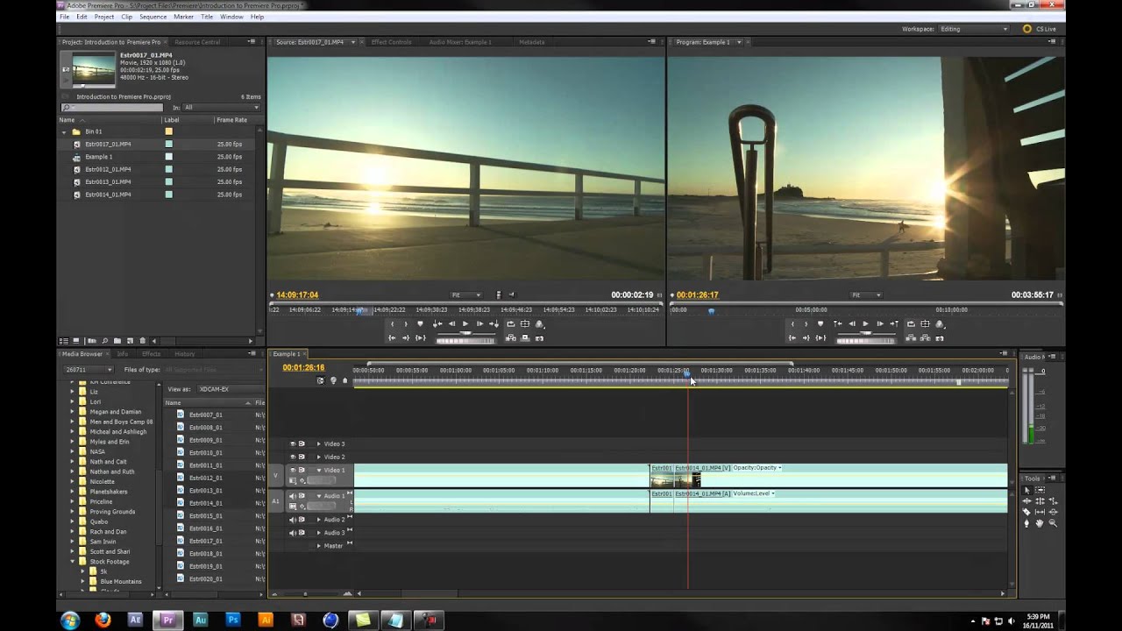Collapse the Bin 01 folder
The height and width of the screenshot is (631, 1122).
[x=64, y=131]
